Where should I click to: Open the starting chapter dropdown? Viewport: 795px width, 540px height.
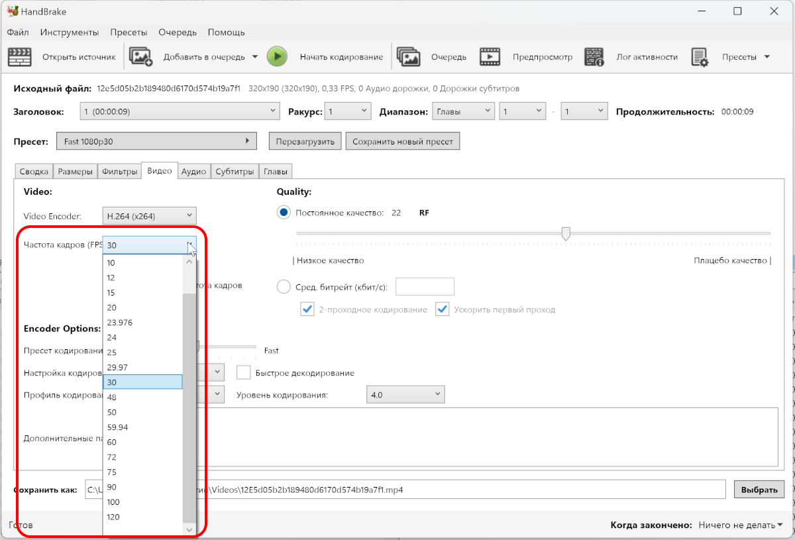pos(522,111)
